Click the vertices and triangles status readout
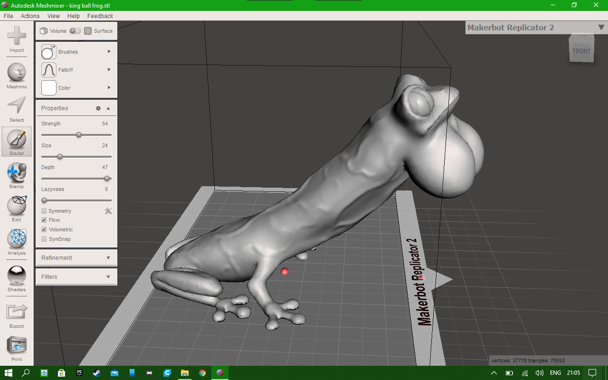The image size is (608, 380). coord(528,361)
